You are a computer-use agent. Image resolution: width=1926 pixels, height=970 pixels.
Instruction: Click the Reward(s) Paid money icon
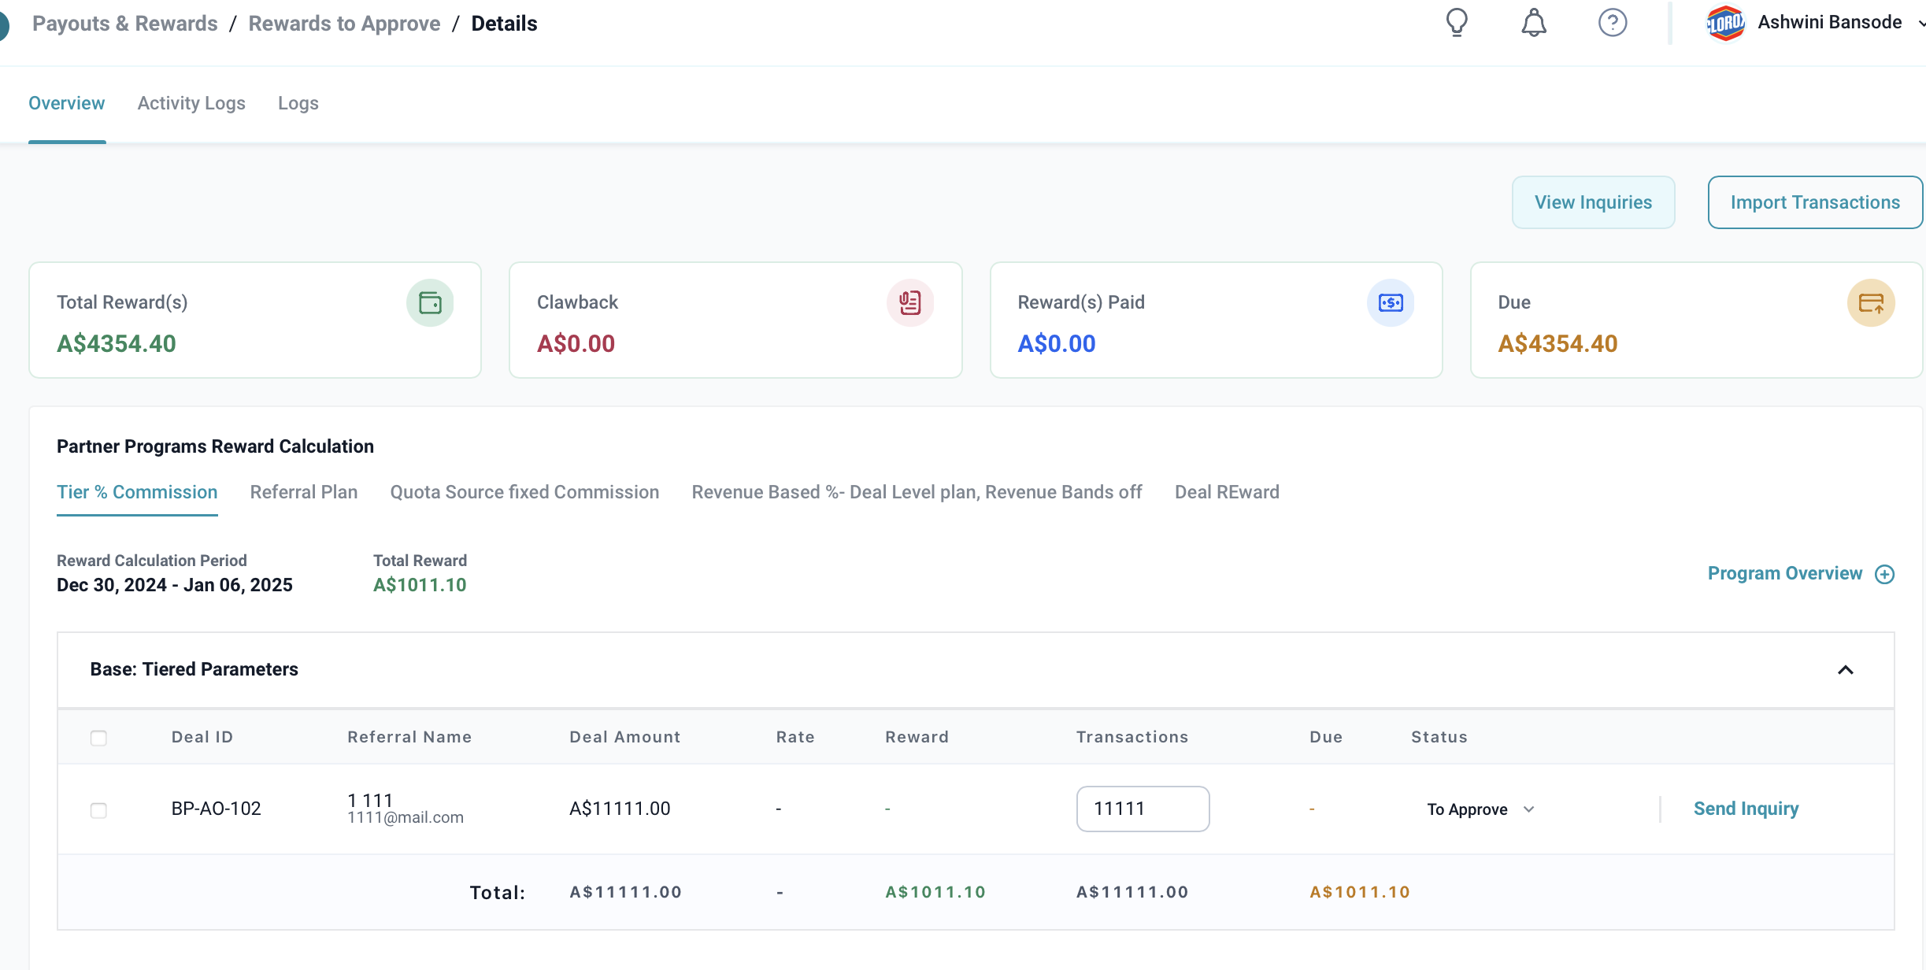[1391, 302]
